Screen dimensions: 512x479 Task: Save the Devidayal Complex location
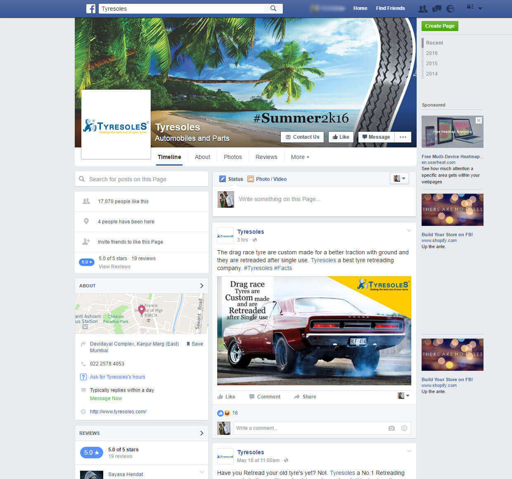(194, 344)
